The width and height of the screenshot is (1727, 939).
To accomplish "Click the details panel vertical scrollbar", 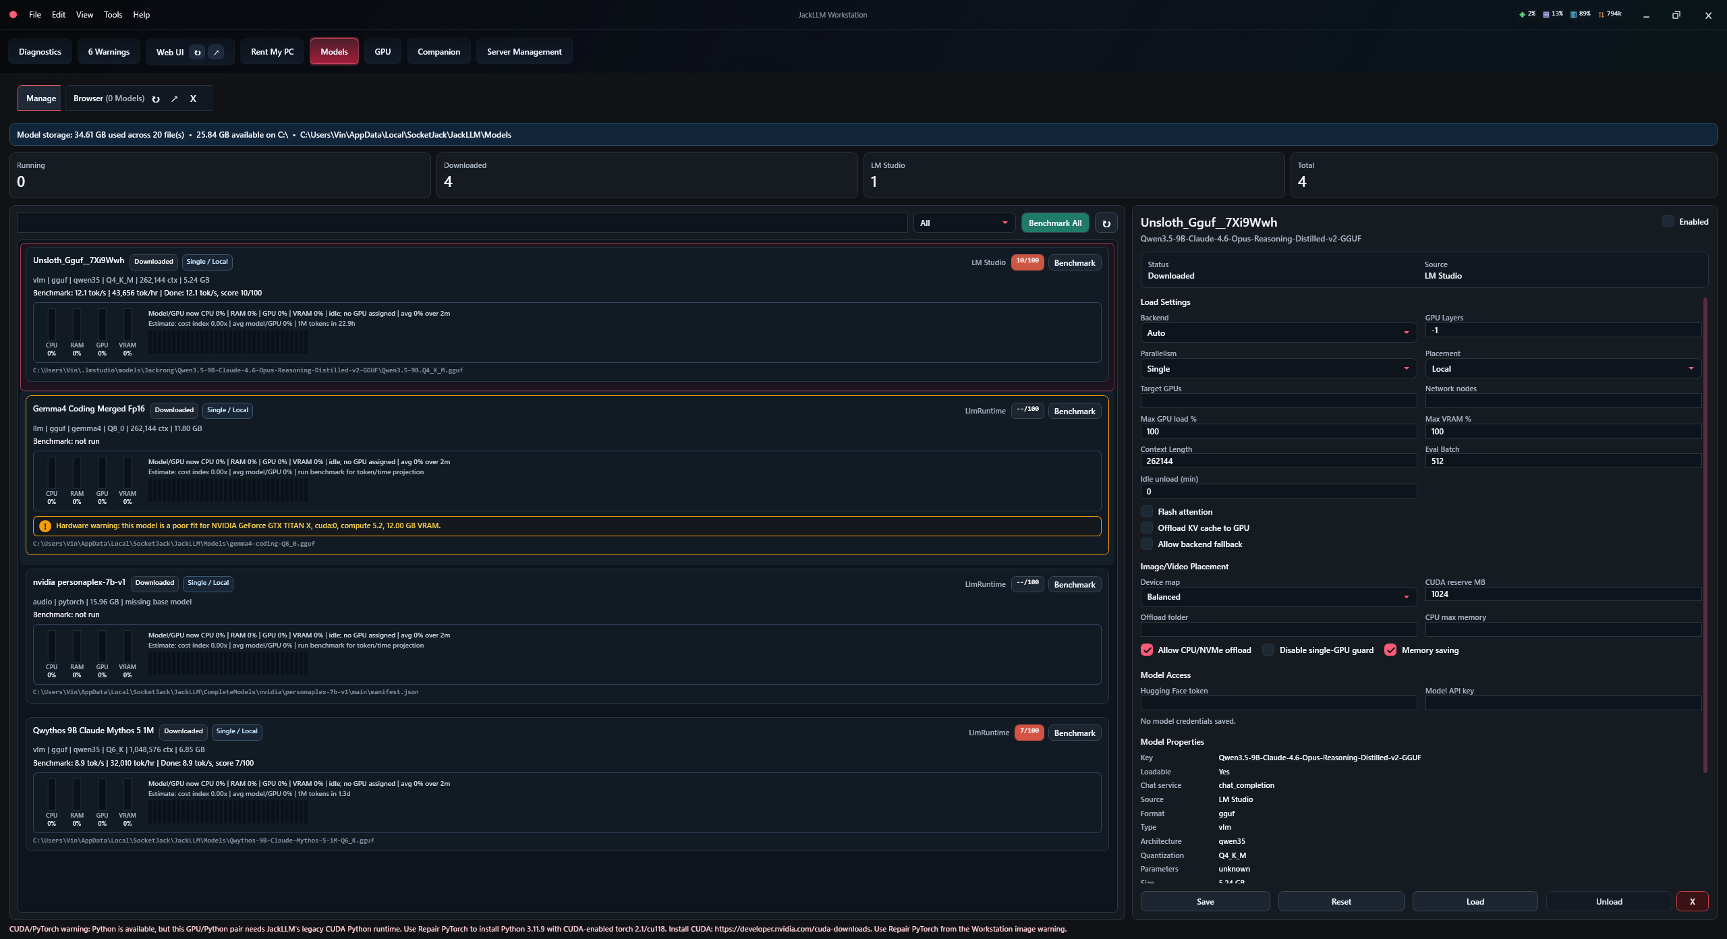I will (x=1705, y=534).
